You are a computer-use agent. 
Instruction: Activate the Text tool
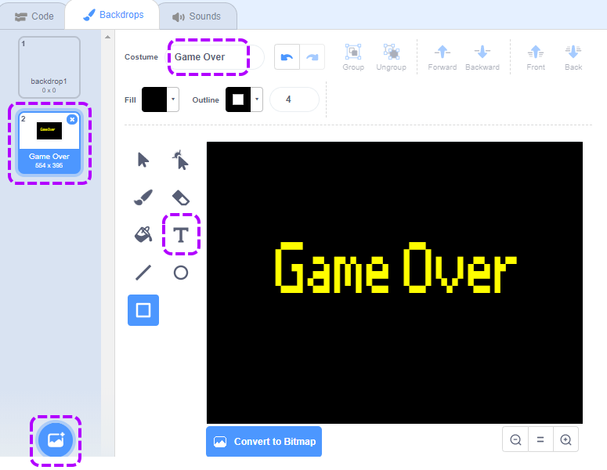(181, 235)
